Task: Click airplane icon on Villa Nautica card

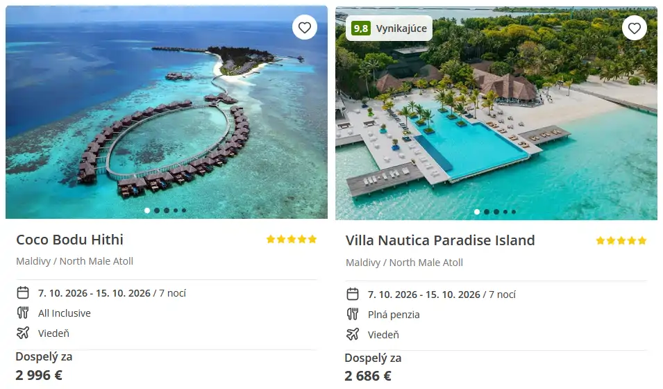Action: tap(353, 334)
